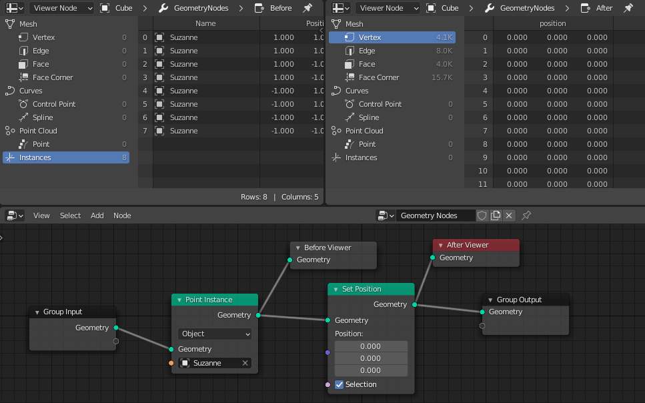Click the fake user shield icon
Viewport: 645px width, 403px height.
point(482,216)
